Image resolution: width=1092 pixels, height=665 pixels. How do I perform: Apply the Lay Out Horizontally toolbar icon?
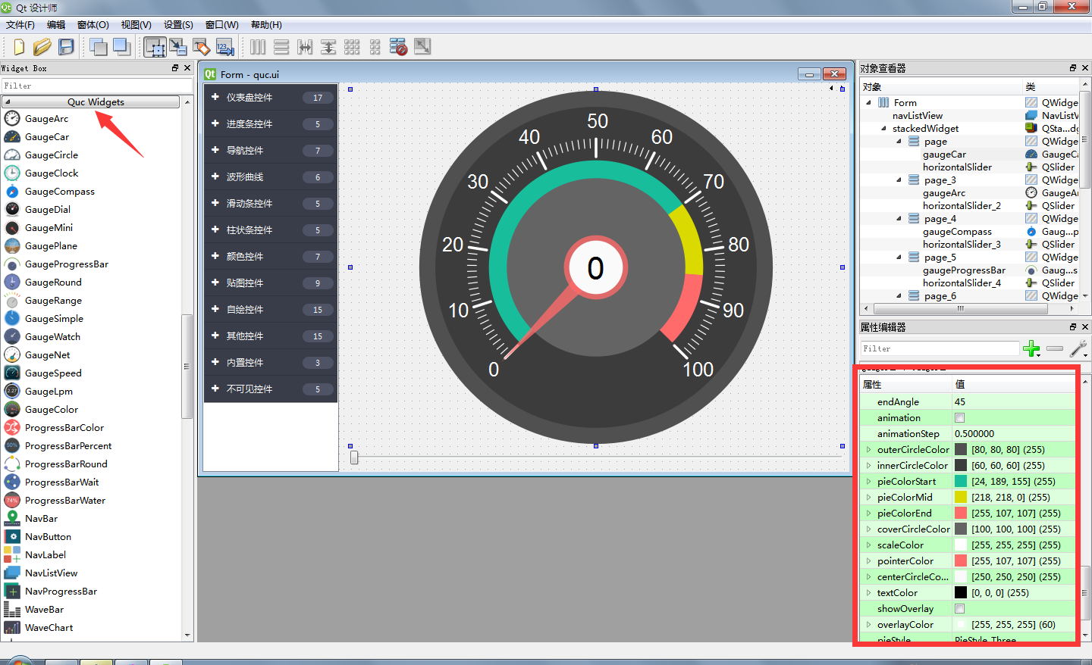pos(258,47)
